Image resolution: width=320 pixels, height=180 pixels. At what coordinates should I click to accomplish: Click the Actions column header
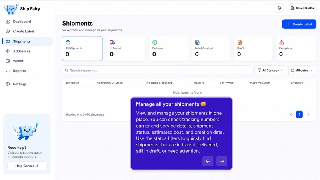pos(297,83)
